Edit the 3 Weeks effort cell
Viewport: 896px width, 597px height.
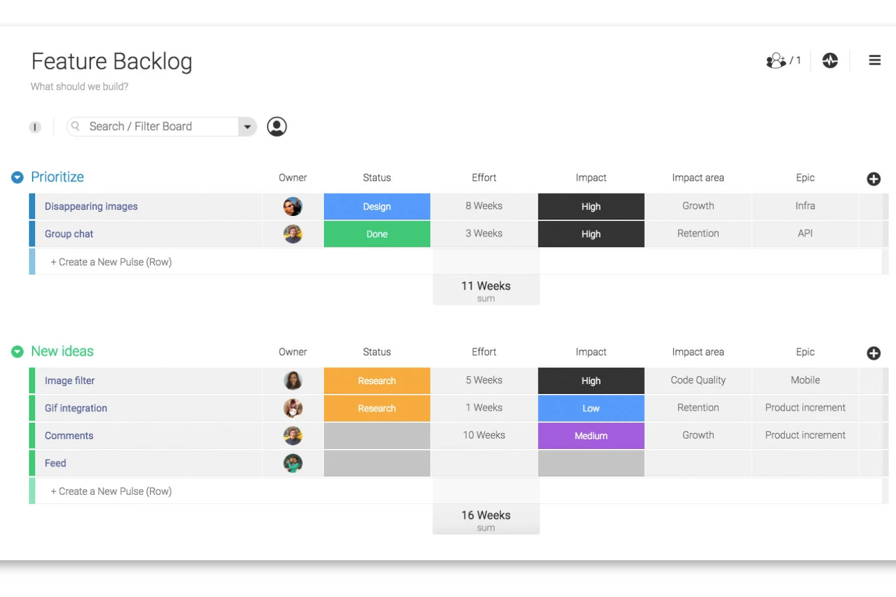tap(484, 233)
